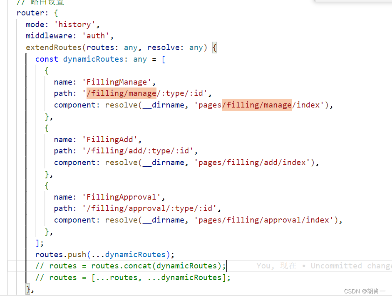Click the 'auth' middleware string
The height and width of the screenshot is (298, 392).
point(96,36)
